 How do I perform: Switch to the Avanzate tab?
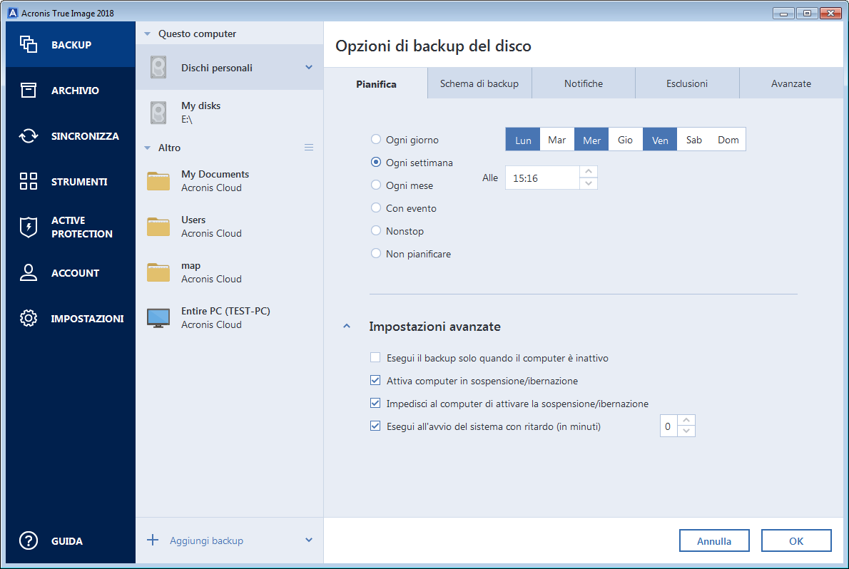click(790, 83)
